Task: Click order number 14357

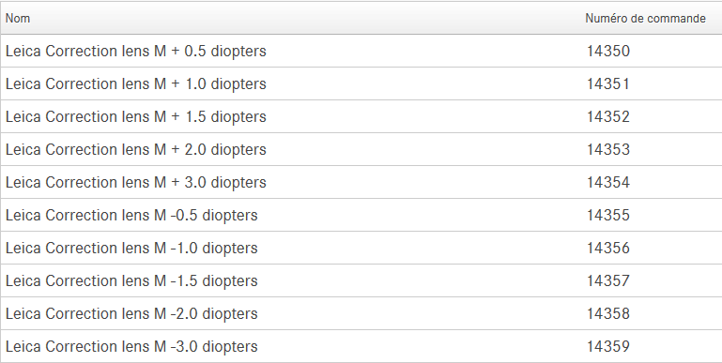Action: click(608, 280)
